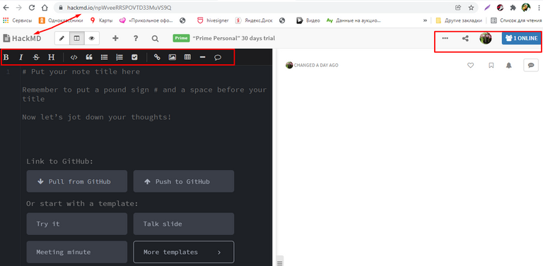The image size is (543, 266).
Task: Create a new note with plus icon
Action: [115, 38]
